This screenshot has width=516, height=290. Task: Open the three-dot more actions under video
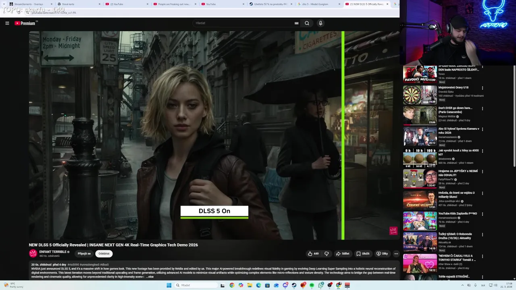[x=396, y=254]
